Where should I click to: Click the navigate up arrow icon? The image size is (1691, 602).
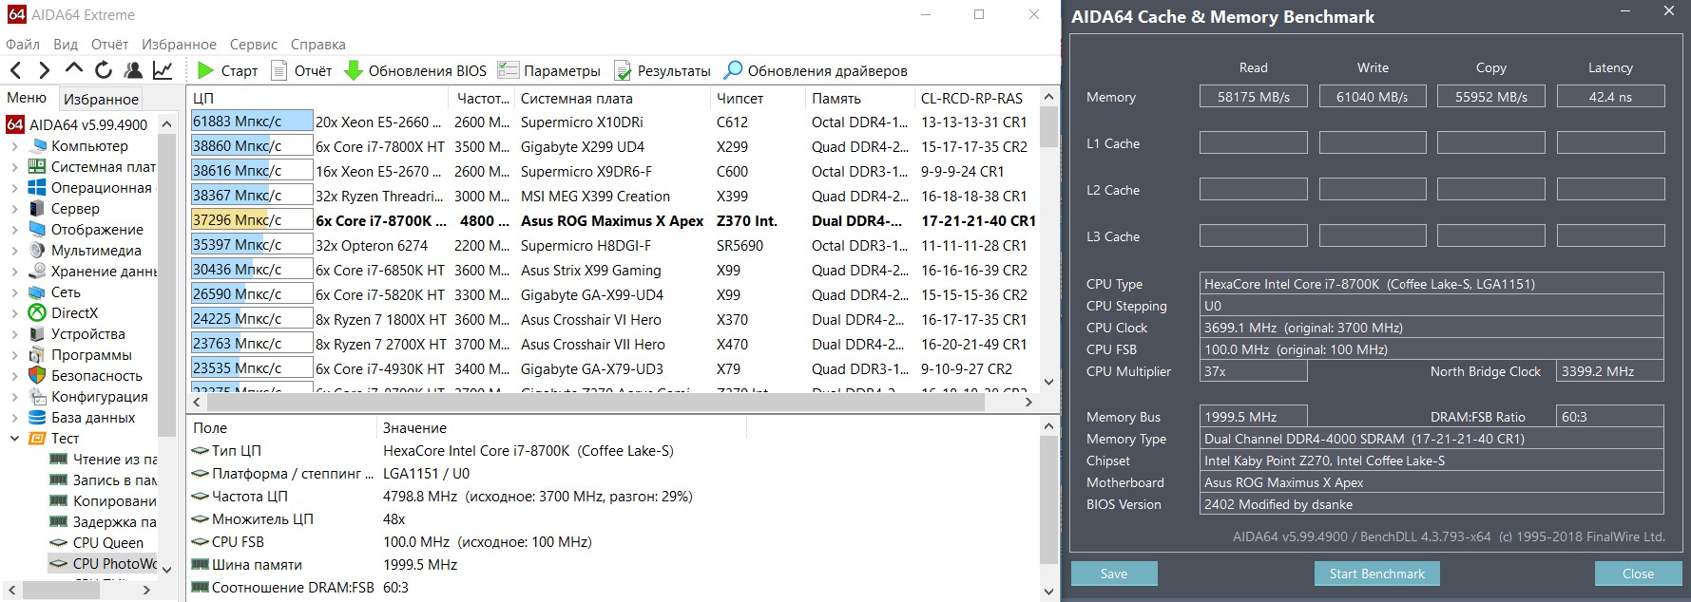(74, 69)
